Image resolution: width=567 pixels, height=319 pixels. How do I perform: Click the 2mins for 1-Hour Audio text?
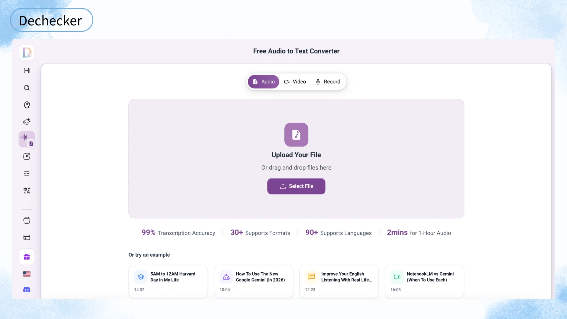[419, 233]
